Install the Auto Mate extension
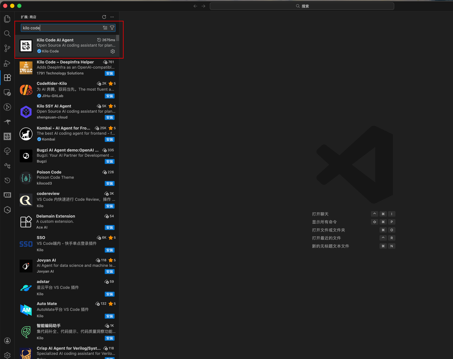The width and height of the screenshot is (453, 359). [x=110, y=316]
